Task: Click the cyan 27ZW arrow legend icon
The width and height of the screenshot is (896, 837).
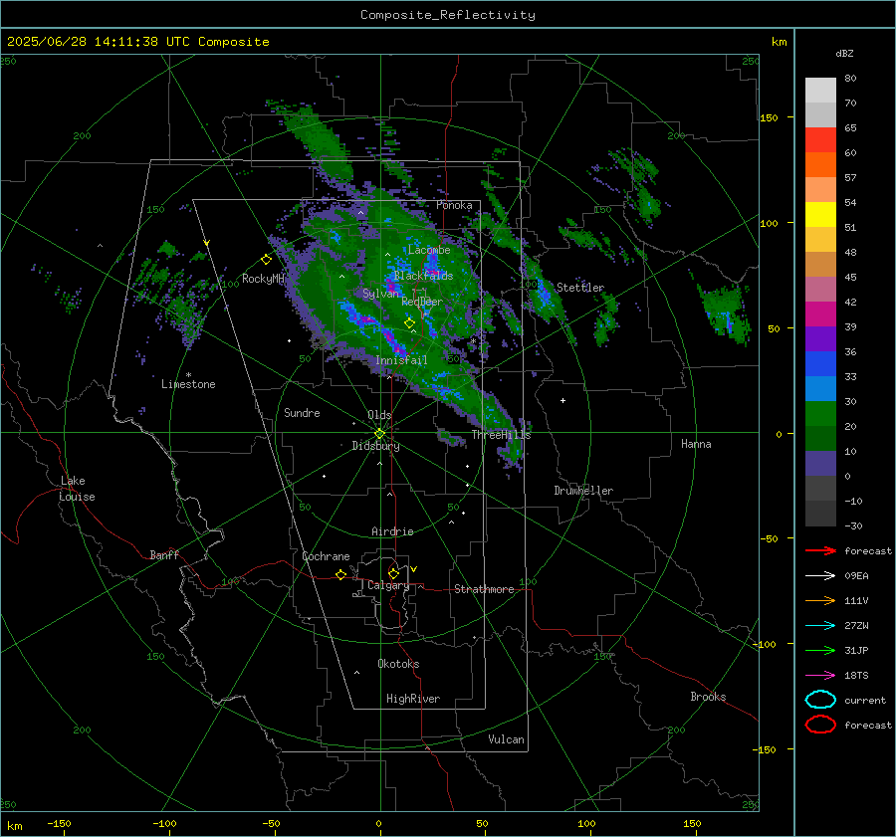Action: point(820,626)
